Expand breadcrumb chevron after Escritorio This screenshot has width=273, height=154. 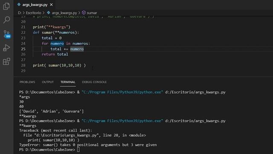coord(44,13)
